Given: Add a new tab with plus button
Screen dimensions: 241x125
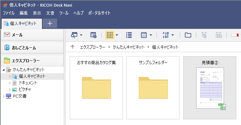Looking at the screenshot, I should (x=50, y=24).
